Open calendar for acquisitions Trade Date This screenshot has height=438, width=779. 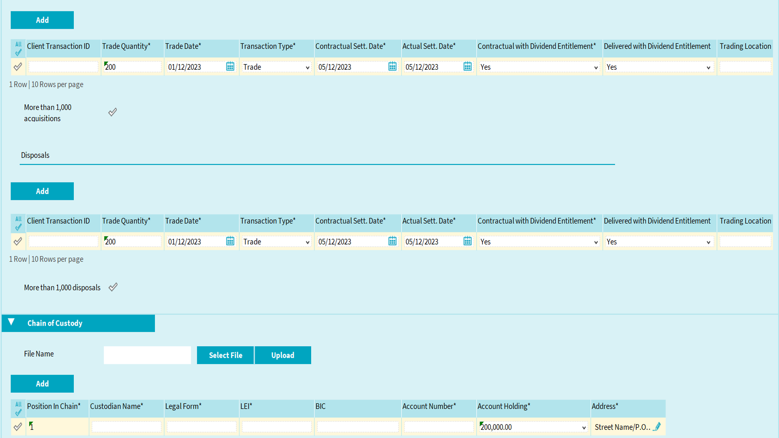point(230,67)
